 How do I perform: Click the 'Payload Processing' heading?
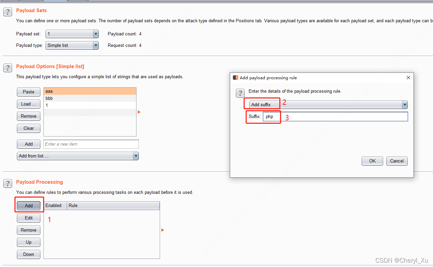[39, 182]
